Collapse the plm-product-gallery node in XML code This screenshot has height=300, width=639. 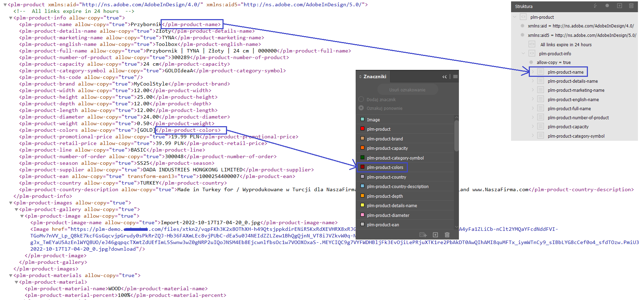tap(16, 210)
